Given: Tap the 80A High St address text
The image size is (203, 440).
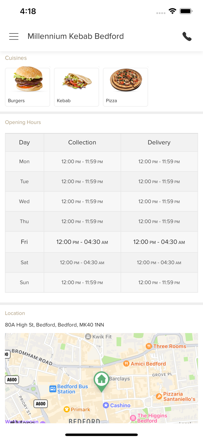Looking at the screenshot, I should 54,325.
